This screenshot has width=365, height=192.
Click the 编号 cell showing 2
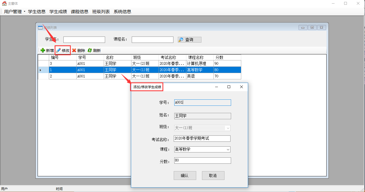[63, 76]
